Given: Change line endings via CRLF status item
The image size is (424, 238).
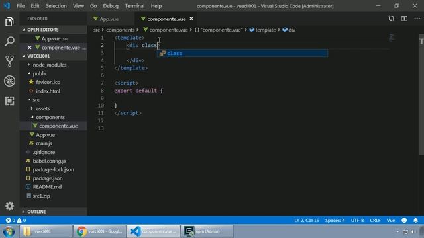Looking at the screenshot, I should click(x=375, y=220).
